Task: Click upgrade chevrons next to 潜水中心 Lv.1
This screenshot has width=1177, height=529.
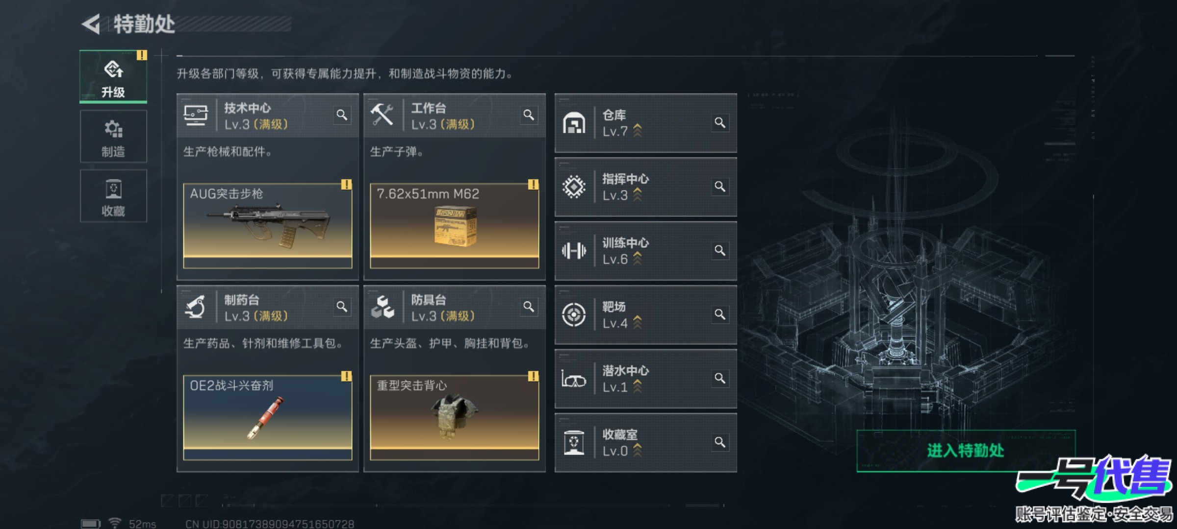Action: pyautogui.click(x=637, y=386)
